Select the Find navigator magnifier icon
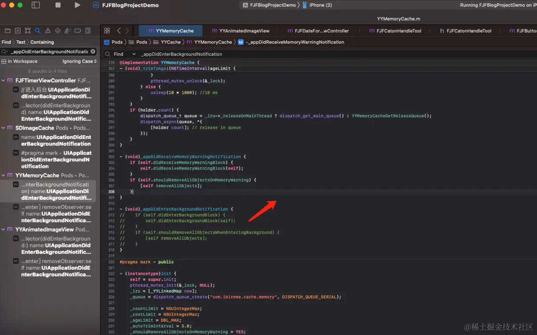Screen dimensions: 537x335 [38, 31]
